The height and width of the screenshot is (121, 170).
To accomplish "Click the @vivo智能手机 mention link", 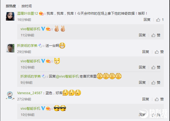I will click(x=67, y=76).
